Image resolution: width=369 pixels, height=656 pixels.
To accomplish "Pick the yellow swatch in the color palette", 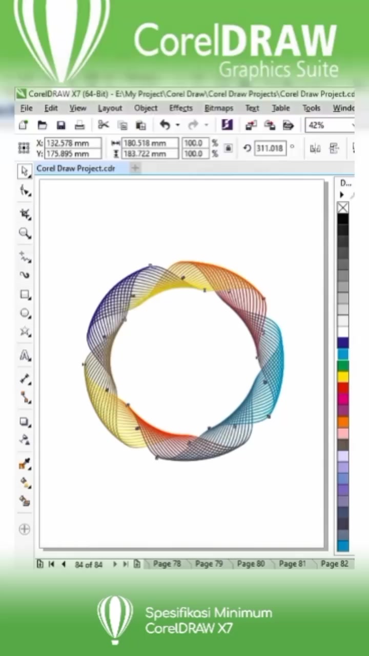I will (x=343, y=377).
